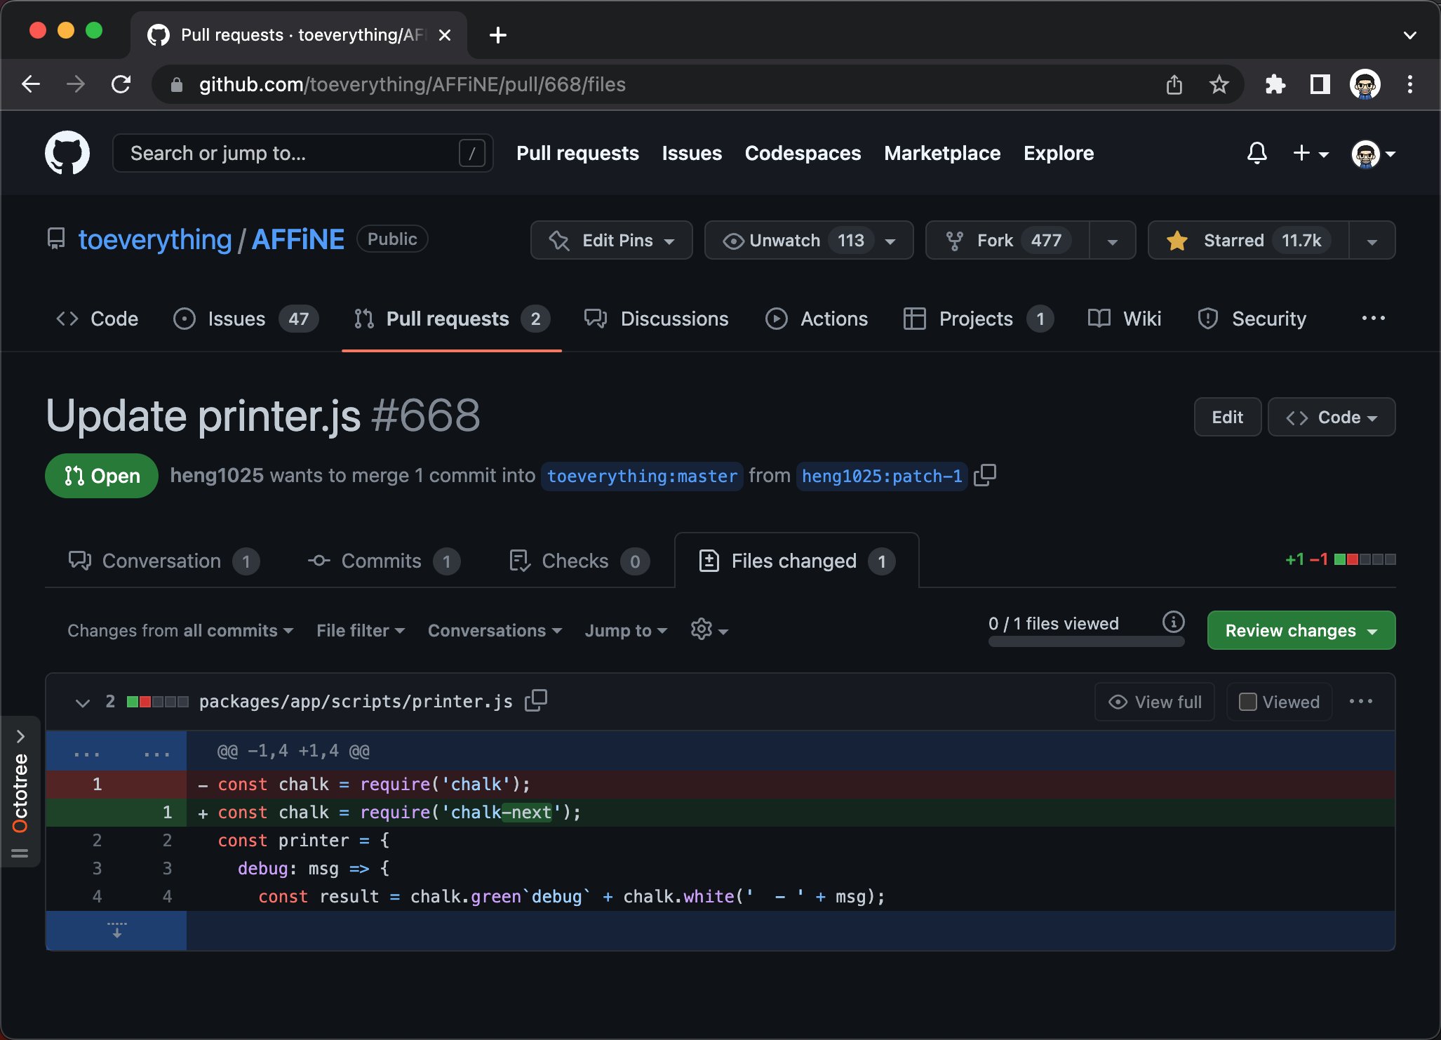Open the star lists dropdown arrow
This screenshot has width=1441, height=1040.
(1372, 241)
